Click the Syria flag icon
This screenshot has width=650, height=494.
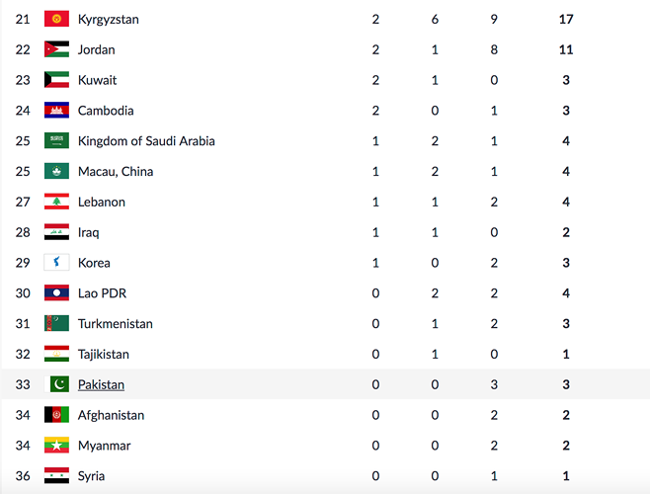pos(56,476)
